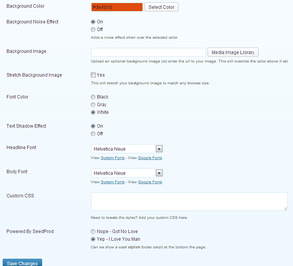Choose White font color

click(x=93, y=112)
